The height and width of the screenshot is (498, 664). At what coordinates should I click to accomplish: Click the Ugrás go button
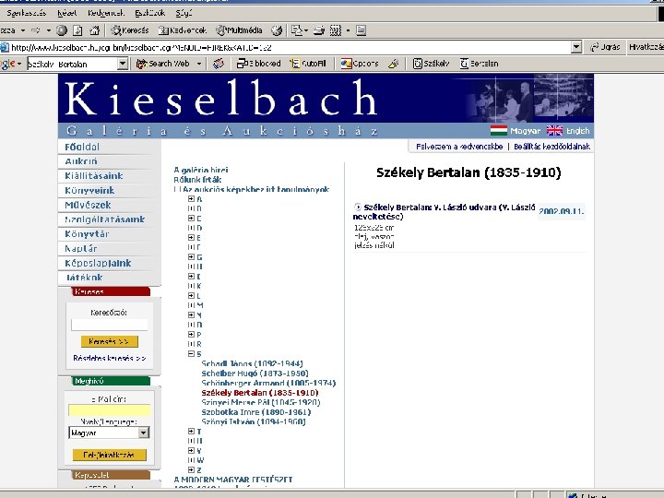607,47
